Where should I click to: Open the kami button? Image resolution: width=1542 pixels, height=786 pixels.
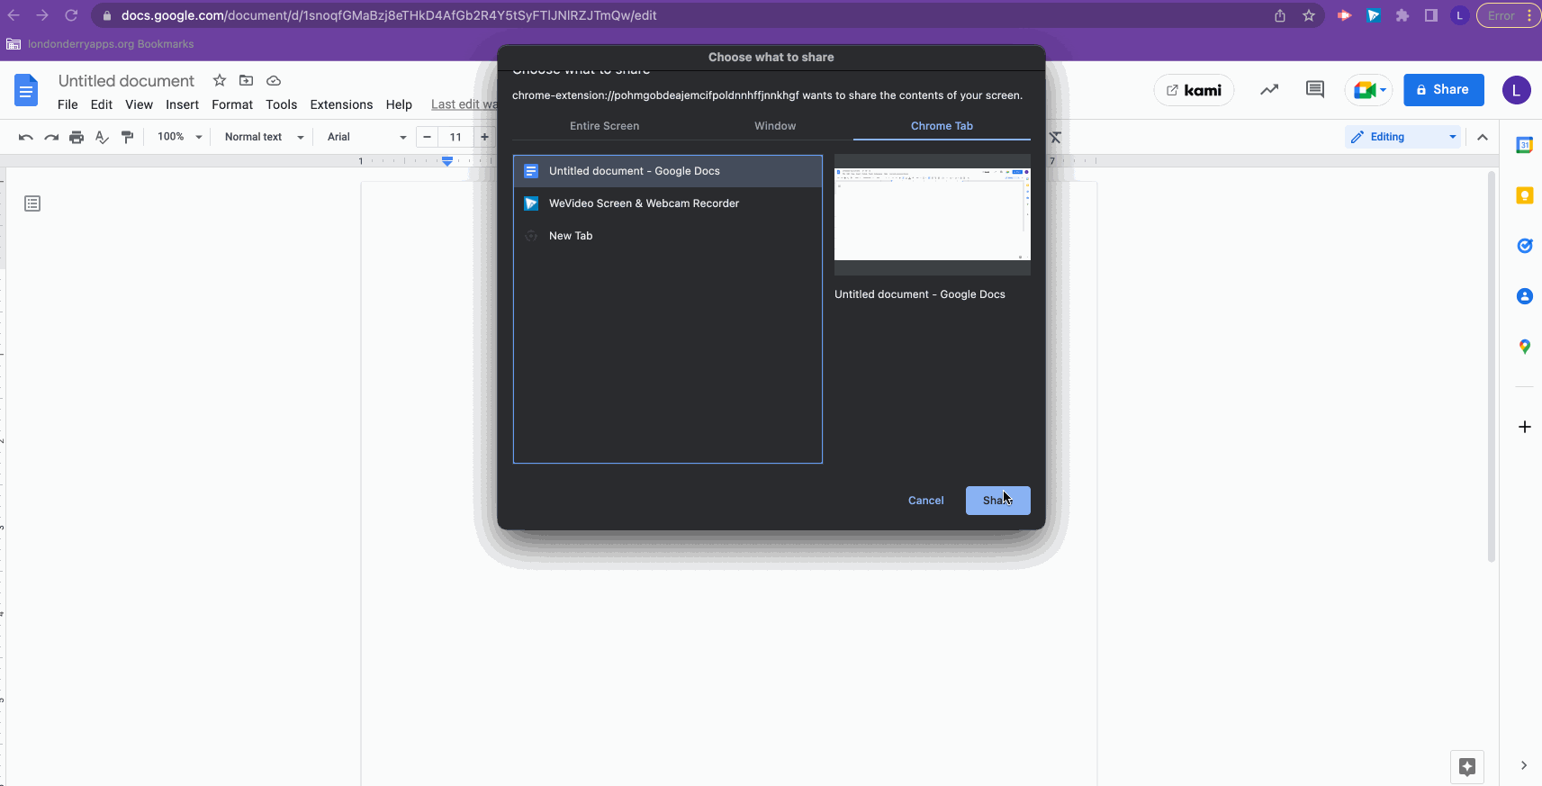tap(1194, 90)
